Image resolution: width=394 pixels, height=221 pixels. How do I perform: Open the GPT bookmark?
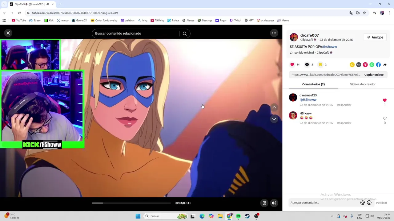(x=249, y=21)
